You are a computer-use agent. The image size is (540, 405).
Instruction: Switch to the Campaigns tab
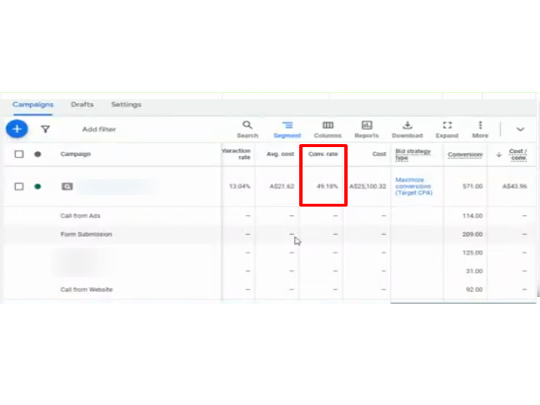point(33,104)
